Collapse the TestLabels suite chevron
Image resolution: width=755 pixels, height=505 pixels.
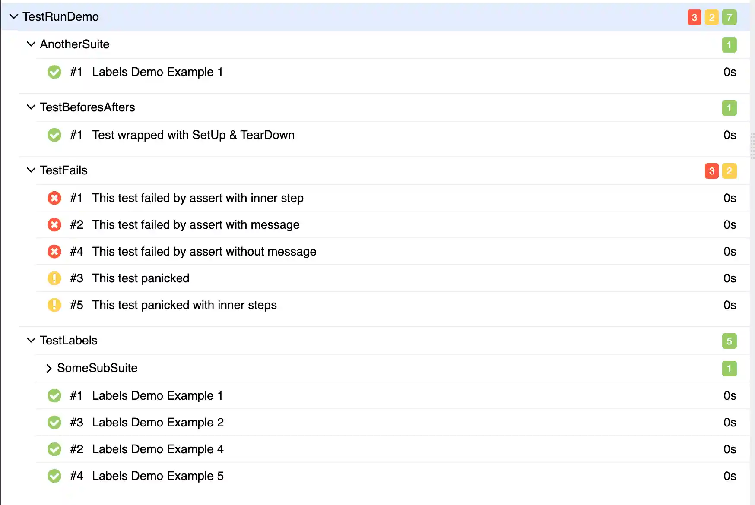[31, 340]
